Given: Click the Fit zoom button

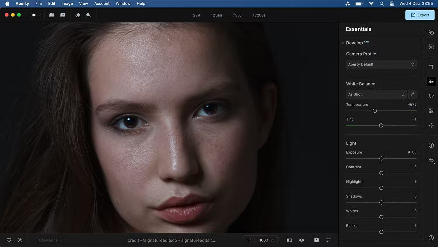Looking at the screenshot, I should coord(248,240).
